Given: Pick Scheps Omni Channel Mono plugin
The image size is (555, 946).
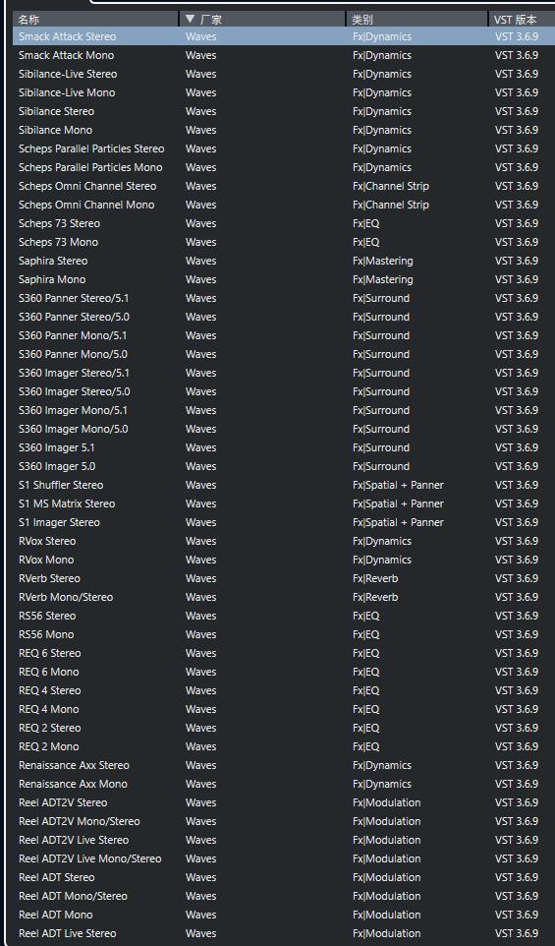Looking at the screenshot, I should (284, 205).
